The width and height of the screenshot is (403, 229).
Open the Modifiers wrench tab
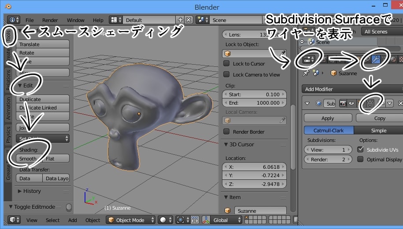tap(376, 59)
